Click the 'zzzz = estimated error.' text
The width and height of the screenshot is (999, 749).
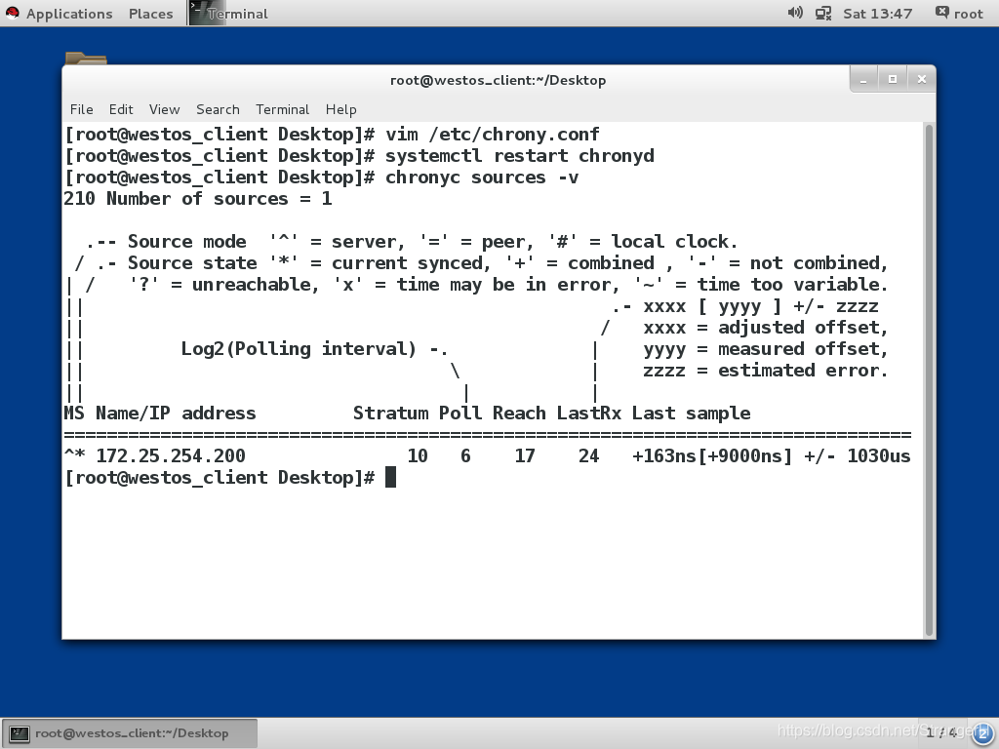(x=765, y=371)
